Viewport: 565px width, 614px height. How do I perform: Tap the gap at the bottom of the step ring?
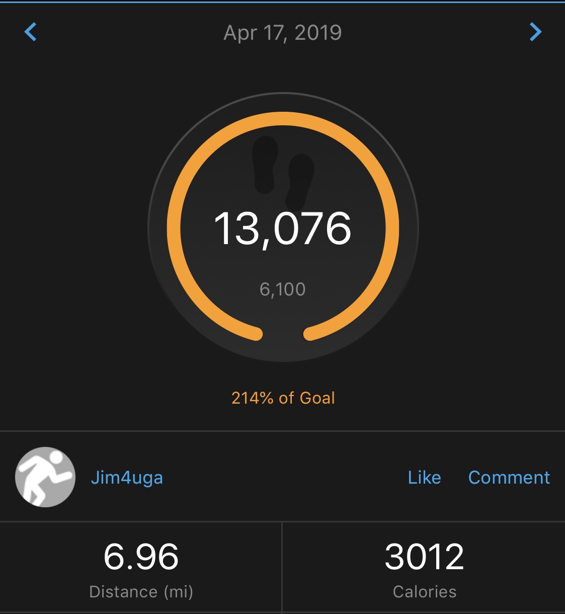click(x=283, y=337)
